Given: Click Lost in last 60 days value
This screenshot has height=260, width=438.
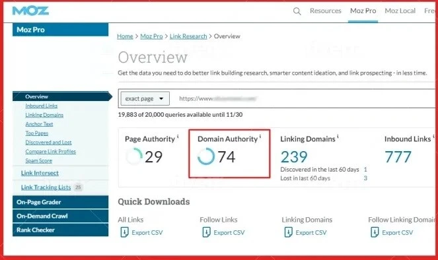Looking at the screenshot, I should click(365, 178).
